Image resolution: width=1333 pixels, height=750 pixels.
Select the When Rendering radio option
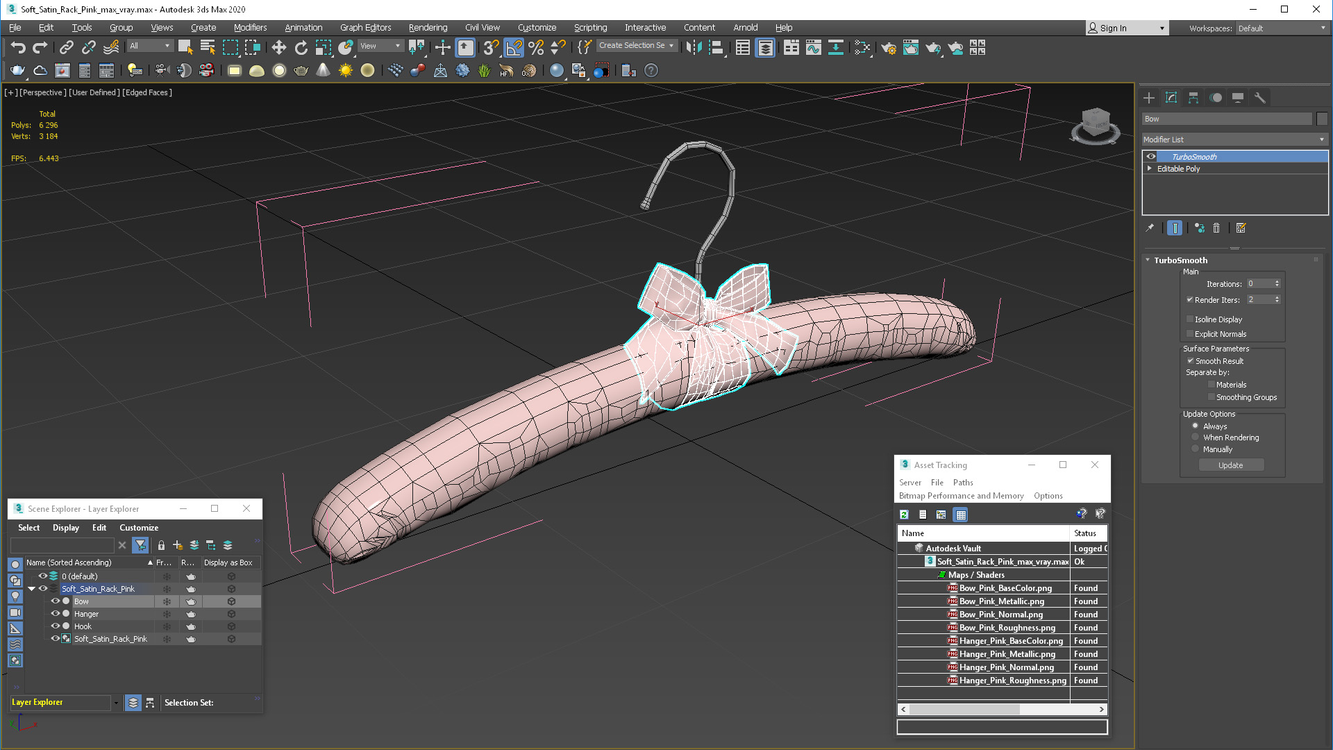pos(1195,437)
